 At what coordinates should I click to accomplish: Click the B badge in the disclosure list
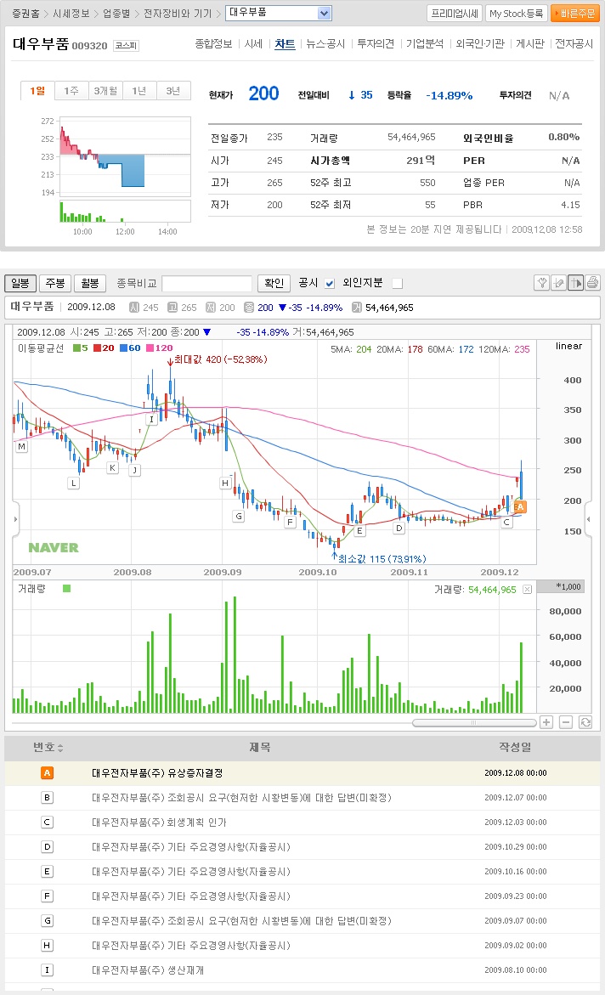[x=47, y=798]
